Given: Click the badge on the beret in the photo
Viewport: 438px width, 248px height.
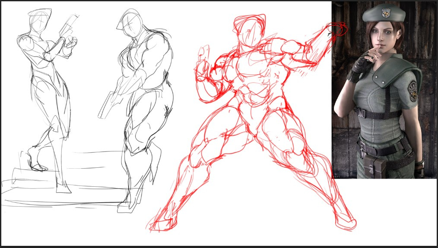Looking at the screenshot, I should pyautogui.click(x=385, y=13).
